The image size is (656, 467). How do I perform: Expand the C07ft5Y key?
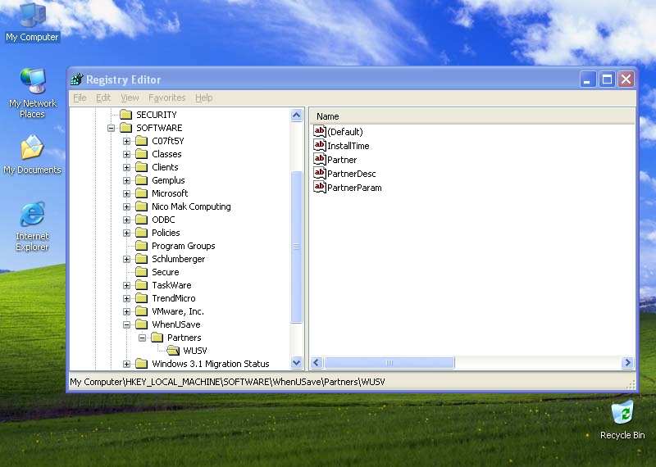tap(126, 141)
